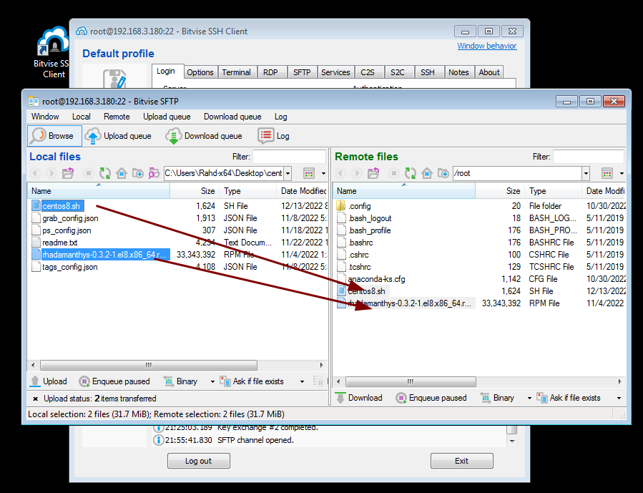
Task: Open view options icon in Local files
Action: [309, 173]
